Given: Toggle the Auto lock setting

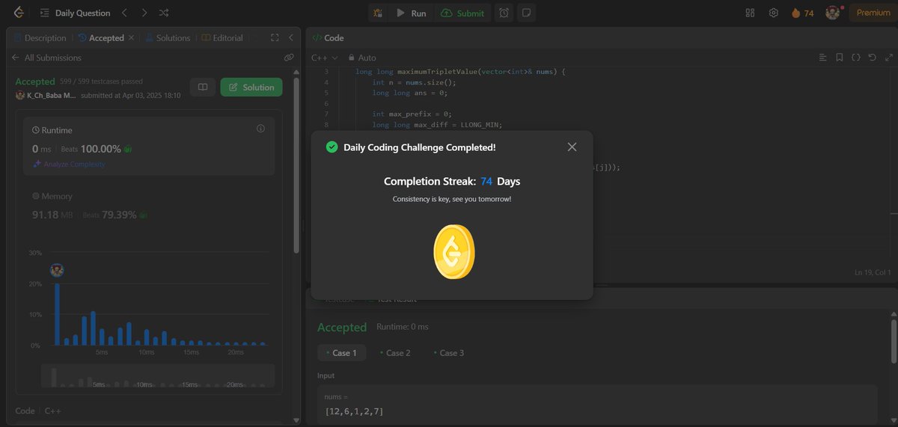Looking at the screenshot, I should pyautogui.click(x=362, y=58).
